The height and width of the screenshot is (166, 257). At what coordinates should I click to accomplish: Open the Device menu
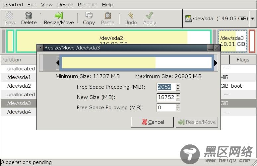[65, 5]
